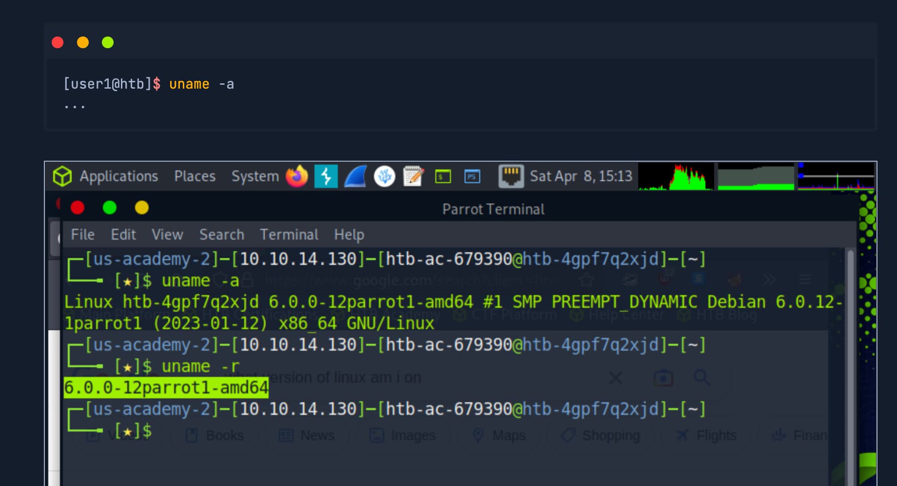This screenshot has height=486, width=897.
Task: Launch Firefox from the top panel
Action: [296, 176]
